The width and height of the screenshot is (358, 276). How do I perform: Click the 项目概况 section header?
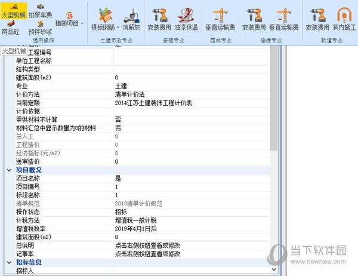29,170
